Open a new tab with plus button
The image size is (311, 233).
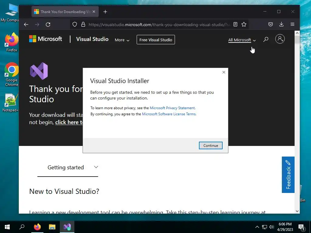click(105, 12)
